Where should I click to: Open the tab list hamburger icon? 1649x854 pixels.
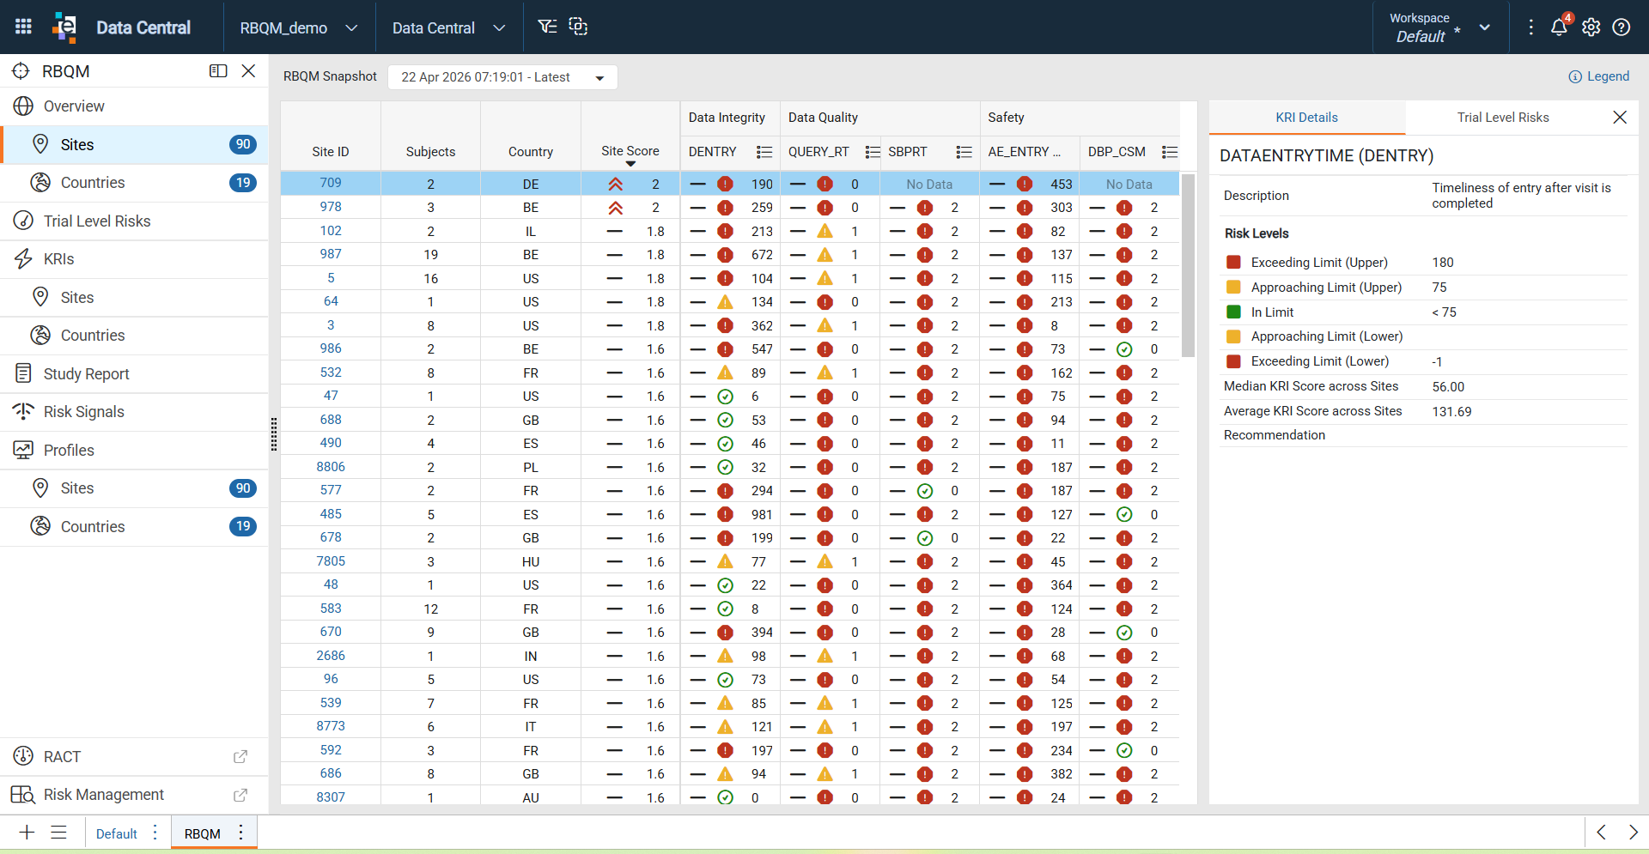click(x=58, y=833)
